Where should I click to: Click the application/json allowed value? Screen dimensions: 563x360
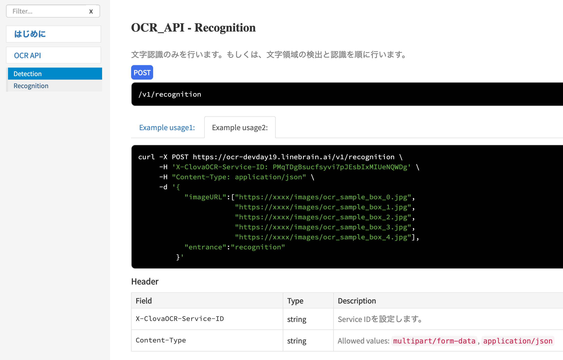518,341
